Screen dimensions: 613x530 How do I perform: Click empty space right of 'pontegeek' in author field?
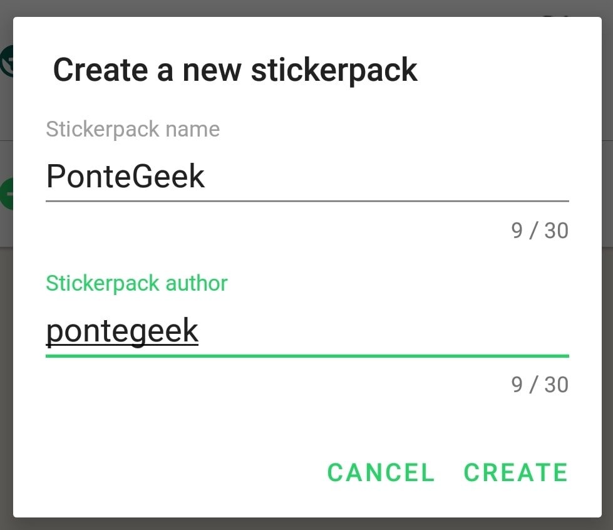384,331
